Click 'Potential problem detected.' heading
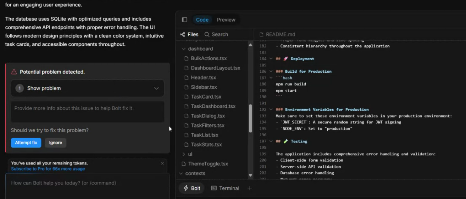 pos(52,72)
